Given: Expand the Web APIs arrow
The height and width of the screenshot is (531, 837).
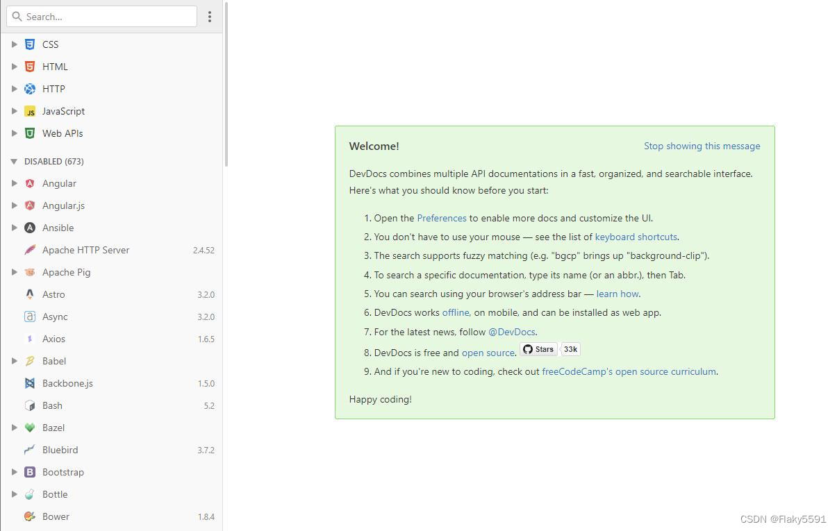Looking at the screenshot, I should coord(14,133).
